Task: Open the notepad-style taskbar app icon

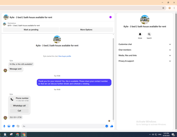Action: point(5,135)
